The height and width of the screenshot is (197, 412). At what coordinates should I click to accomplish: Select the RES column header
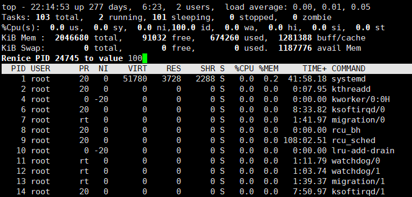pos(174,69)
